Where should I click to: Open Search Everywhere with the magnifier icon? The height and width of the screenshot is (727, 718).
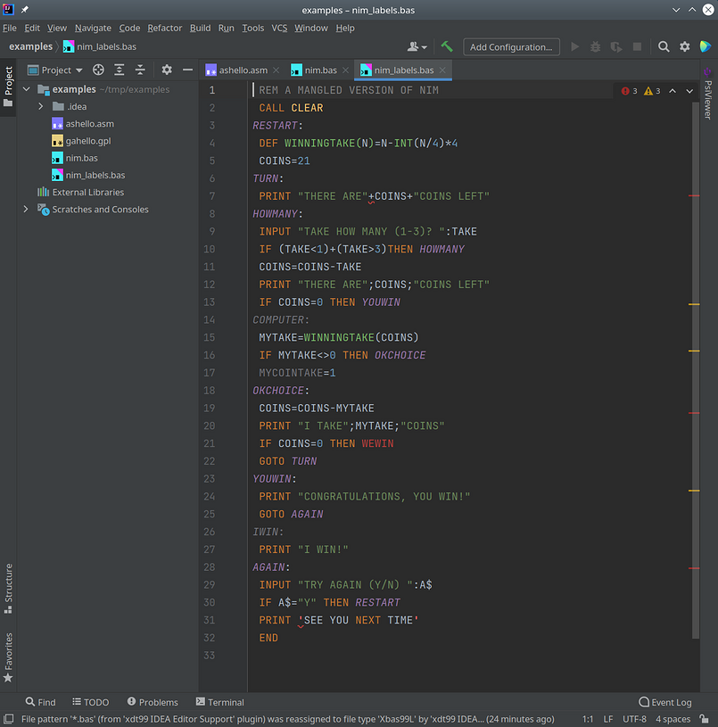point(664,45)
